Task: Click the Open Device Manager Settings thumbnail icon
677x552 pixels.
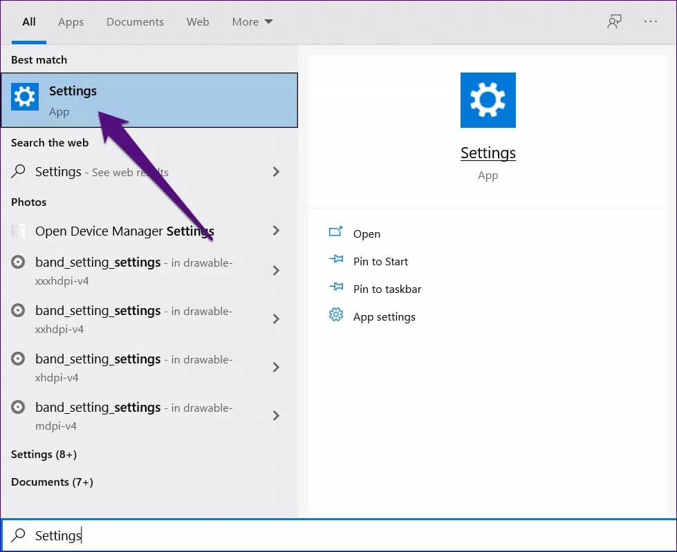Action: point(18,231)
